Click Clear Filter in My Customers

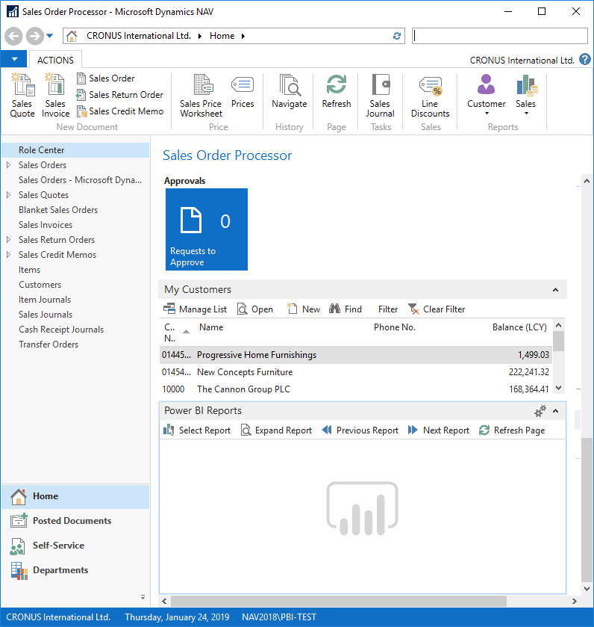click(x=437, y=309)
